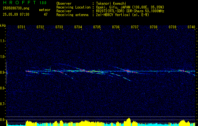198x126 pixels.
Task: Click the 2el-HB9CV Vertical antenna text
Action: tap(122, 15)
